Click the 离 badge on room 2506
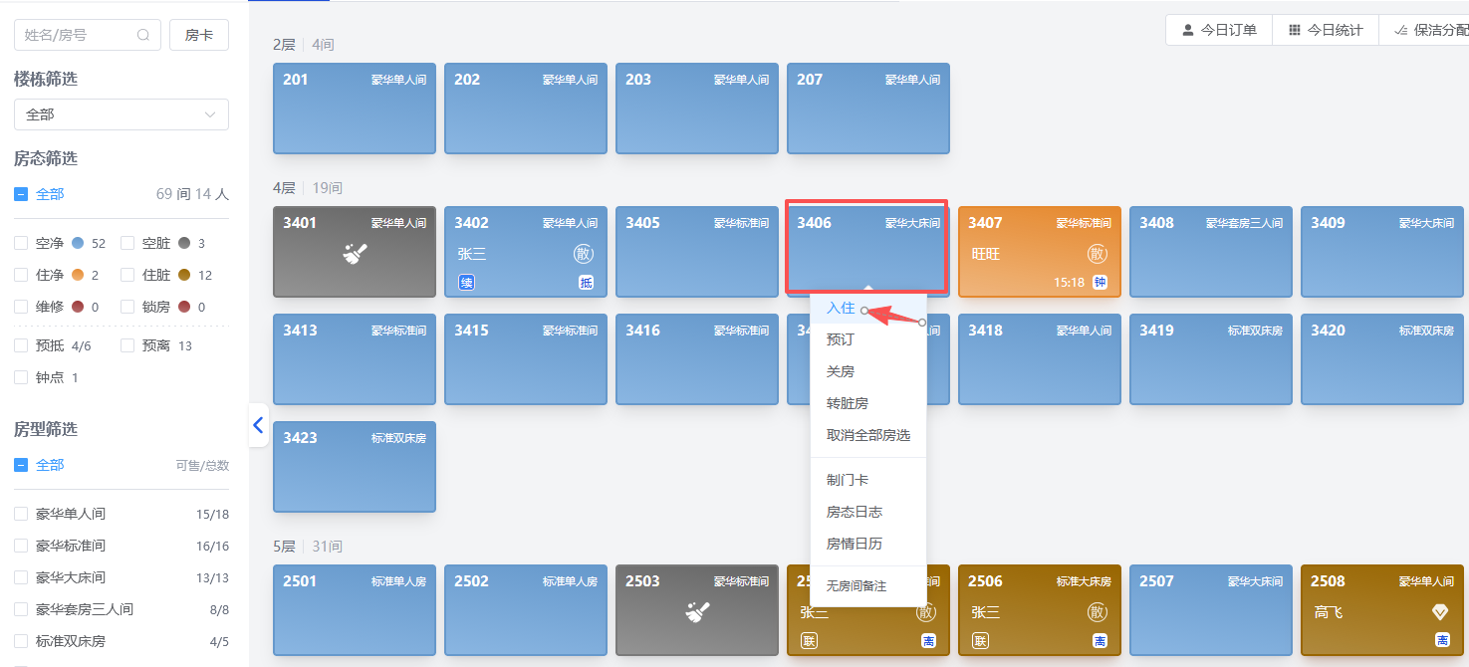This screenshot has height=667, width=1469. [1101, 641]
